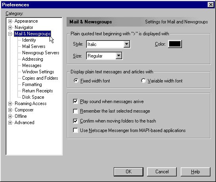Viewport: 216px width, 182px height.
Task: Enable Use Netscape Messenger from MAPI-based applications
Action: pos(75,130)
